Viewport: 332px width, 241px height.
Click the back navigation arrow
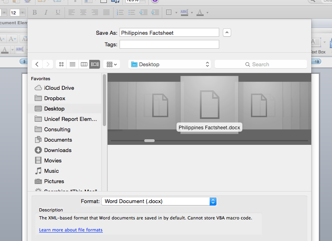click(x=37, y=64)
